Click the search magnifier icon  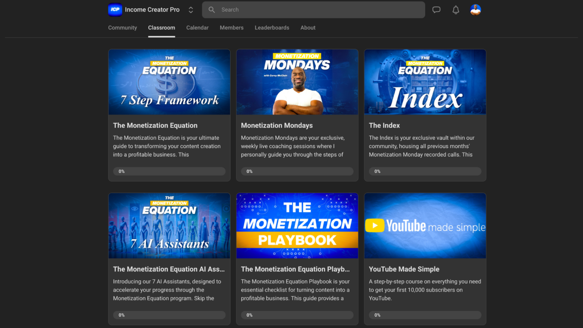(211, 9)
